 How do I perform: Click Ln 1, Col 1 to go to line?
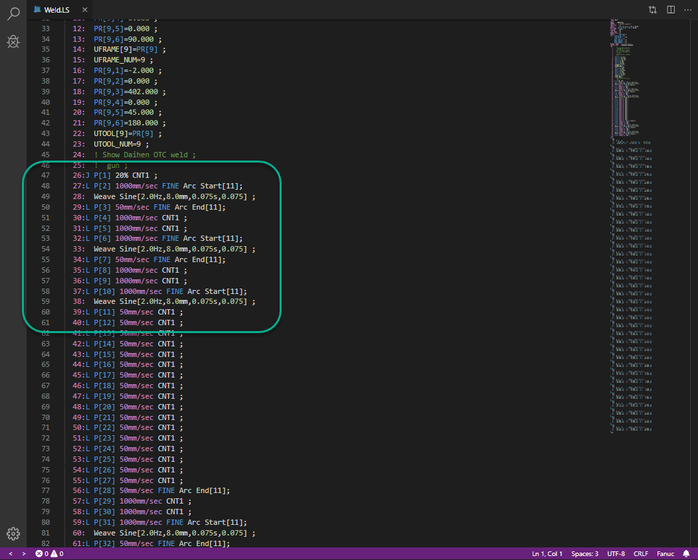point(547,553)
